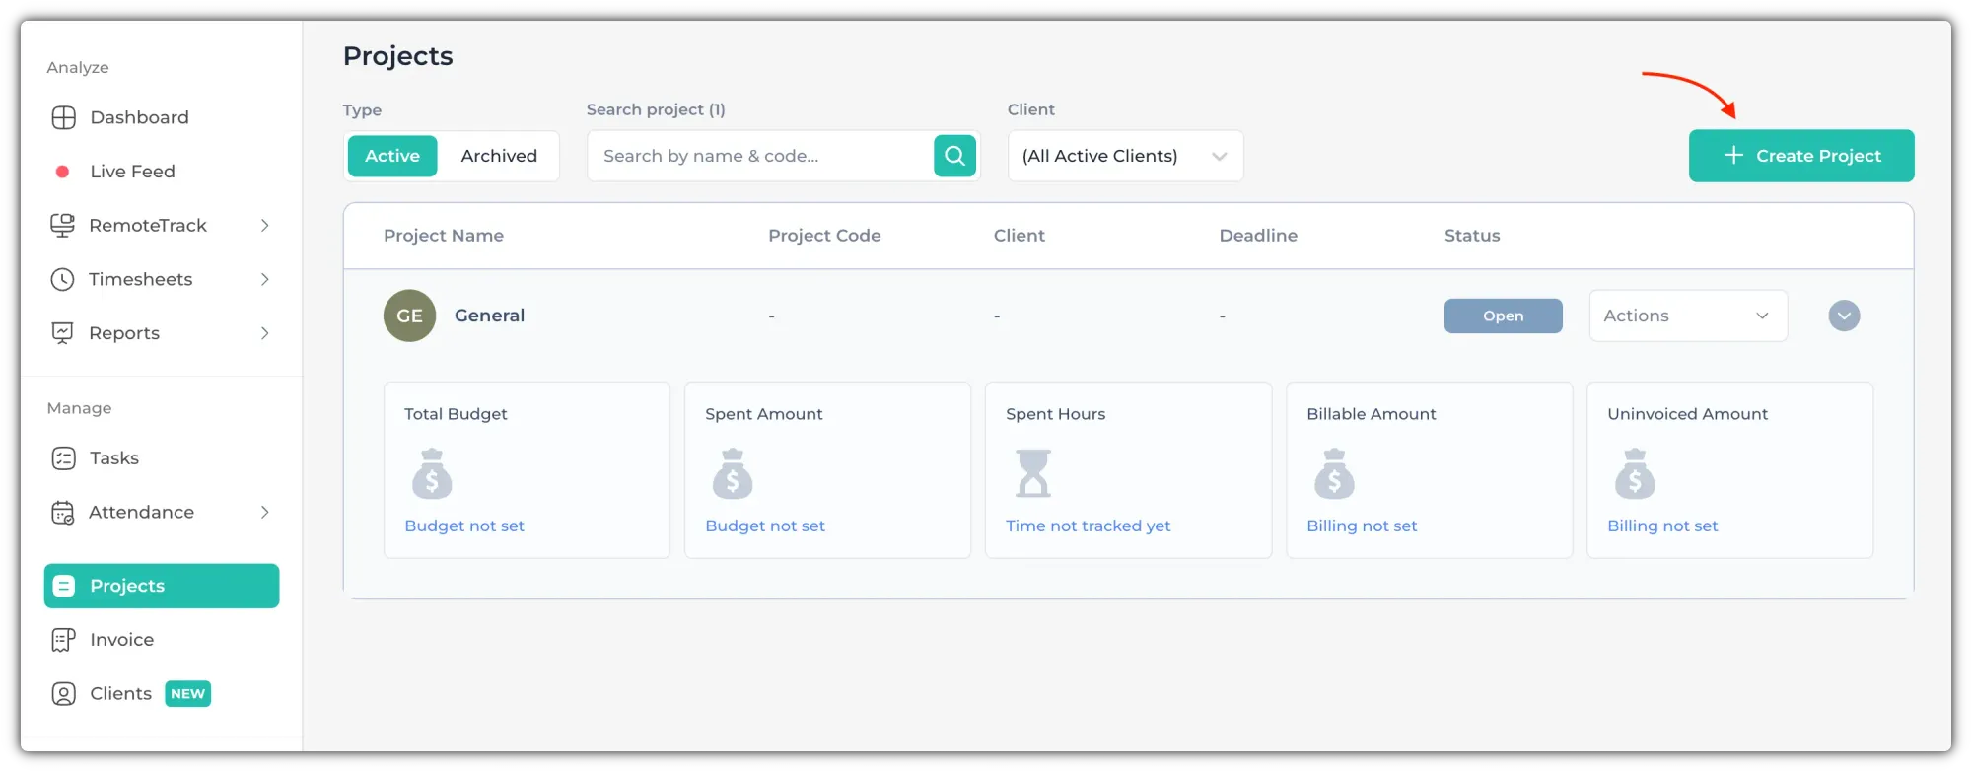This screenshot has width=1972, height=772.
Task: Open the All Active Clients dropdown
Action: 1124,156
